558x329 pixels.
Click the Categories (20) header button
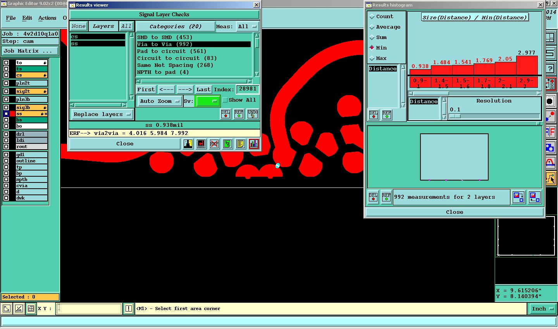(176, 26)
